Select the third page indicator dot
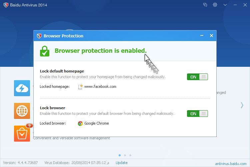The height and width of the screenshot is (167, 250). 130,155
